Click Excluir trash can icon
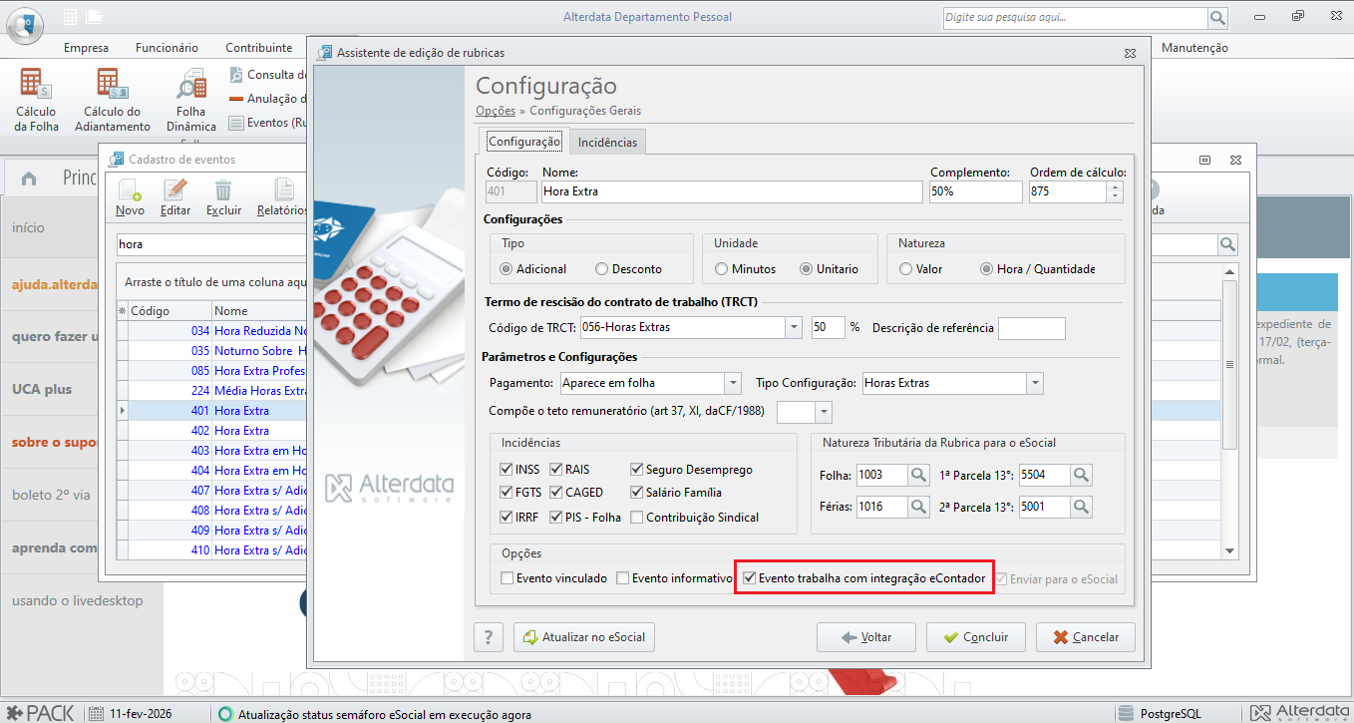1354x723 pixels. point(224,189)
